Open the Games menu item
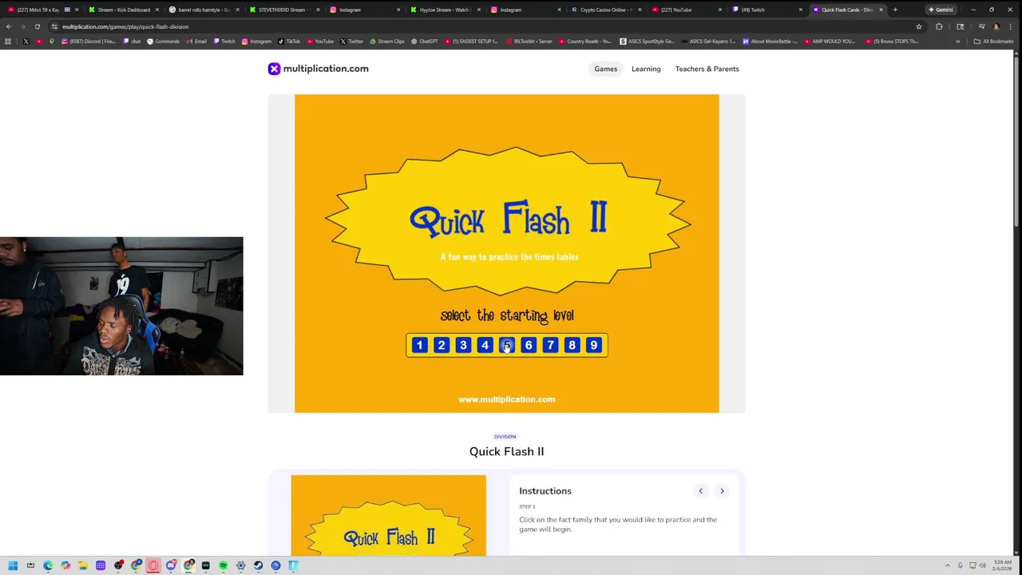The image size is (1022, 575). 605,69
